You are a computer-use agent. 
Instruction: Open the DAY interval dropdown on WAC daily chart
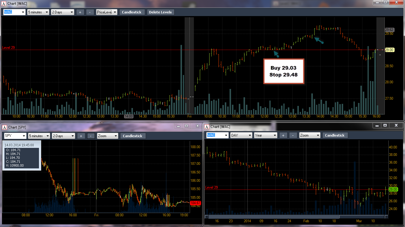(241, 135)
